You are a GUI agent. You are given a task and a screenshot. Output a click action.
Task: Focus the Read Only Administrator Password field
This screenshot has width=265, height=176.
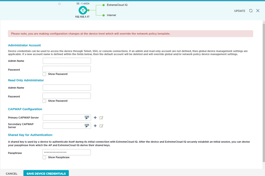67,96
